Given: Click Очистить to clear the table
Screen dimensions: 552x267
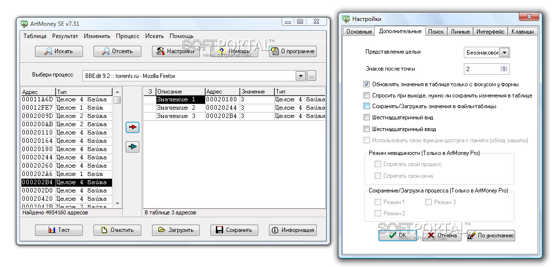Looking at the screenshot, I should click(x=117, y=230).
